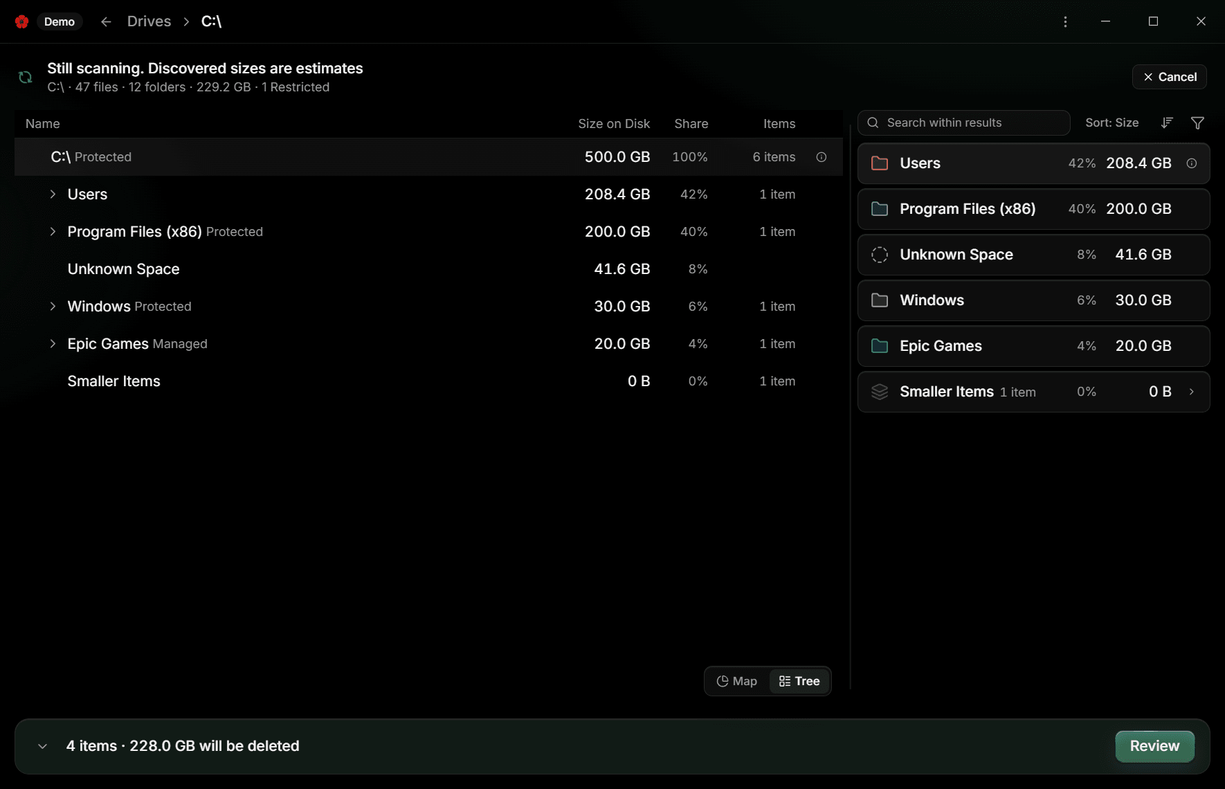Click the search magnifier icon
This screenshot has width=1225, height=789.
point(873,123)
